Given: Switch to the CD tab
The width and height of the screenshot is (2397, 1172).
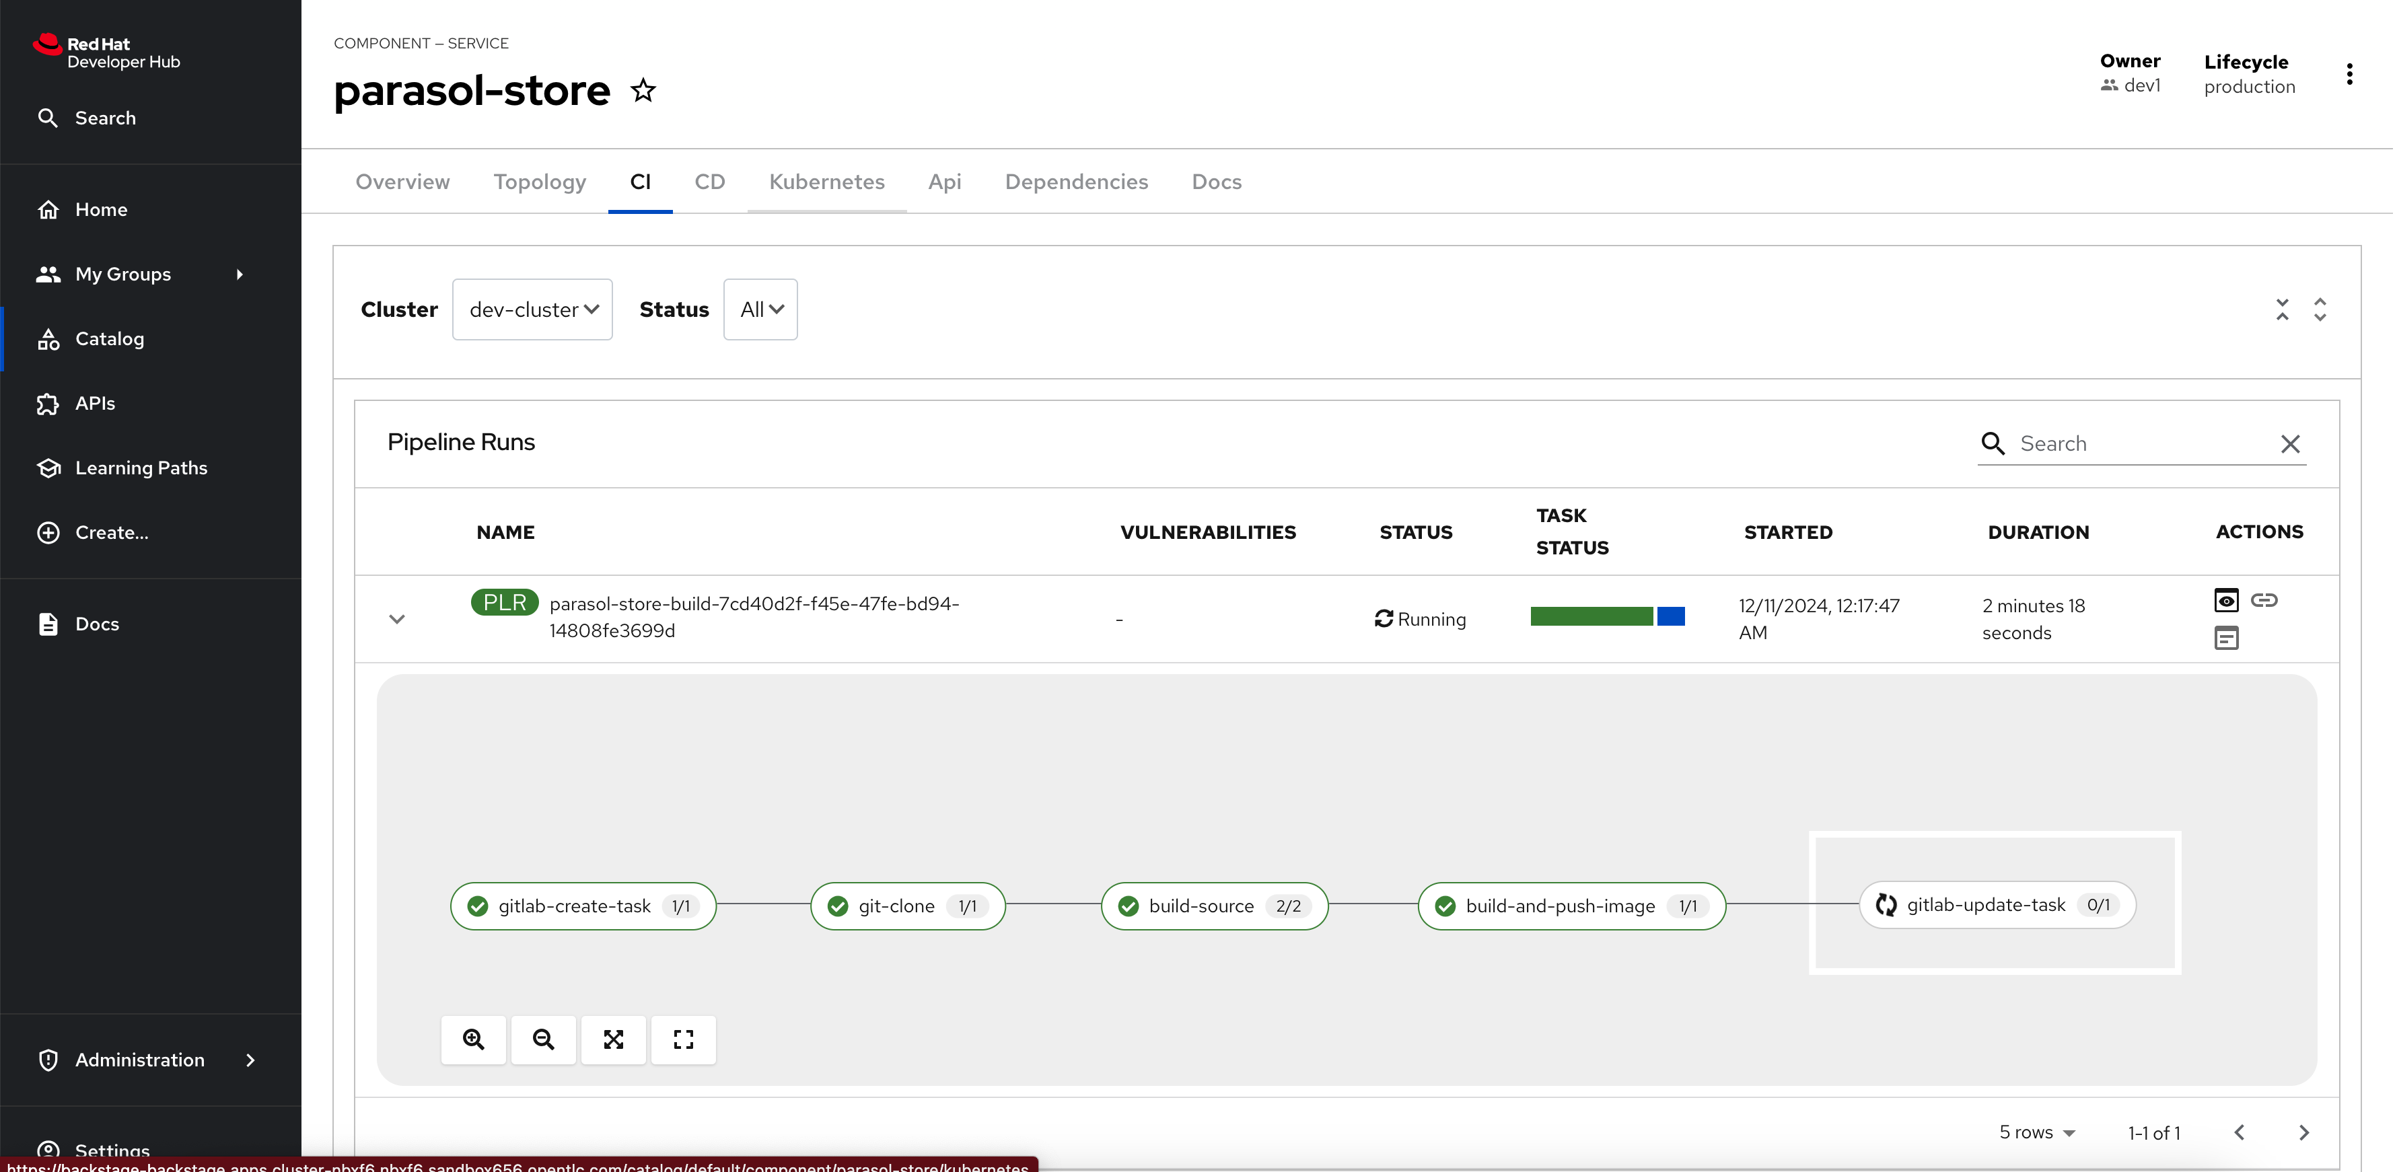Looking at the screenshot, I should (709, 182).
